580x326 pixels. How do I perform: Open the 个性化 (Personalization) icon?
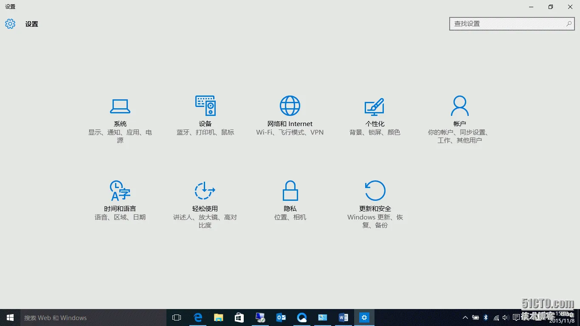tap(374, 107)
